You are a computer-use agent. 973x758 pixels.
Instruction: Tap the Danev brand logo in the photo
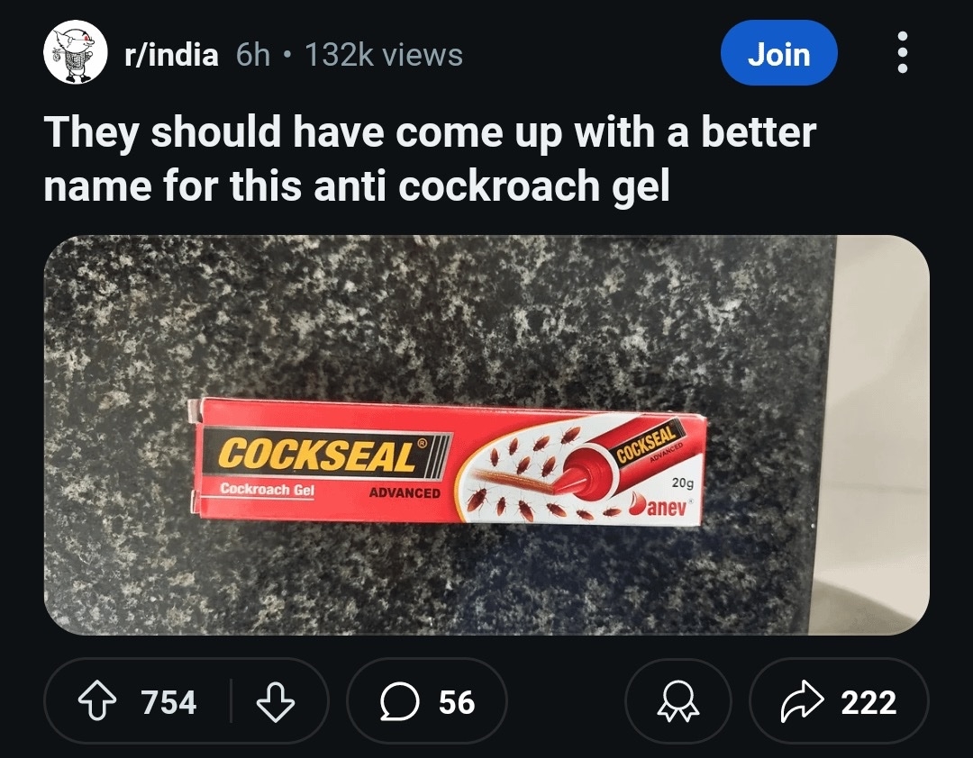point(659,508)
